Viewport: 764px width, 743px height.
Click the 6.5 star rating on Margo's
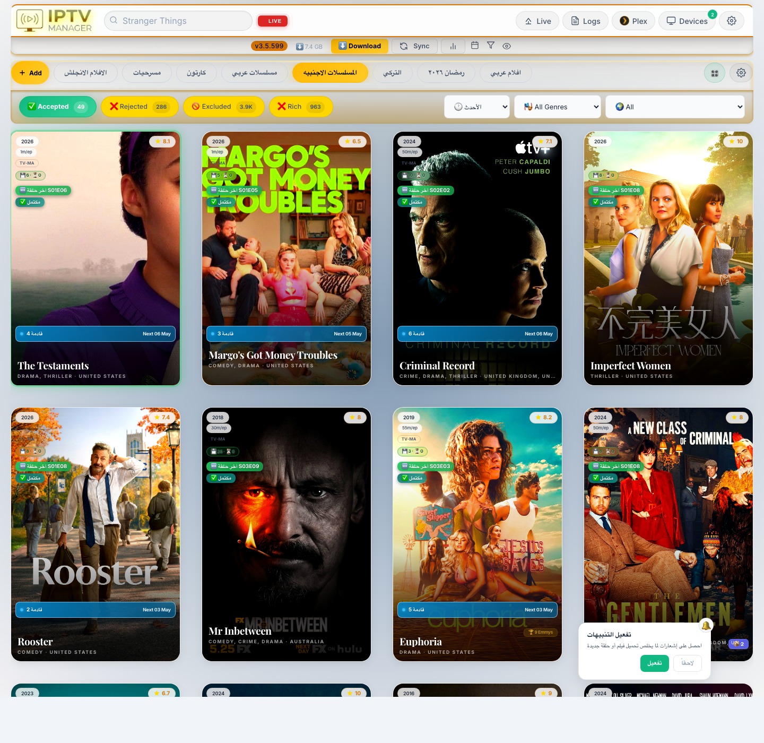coord(353,141)
